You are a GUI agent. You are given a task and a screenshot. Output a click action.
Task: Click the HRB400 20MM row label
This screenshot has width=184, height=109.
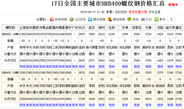[x=10, y=73]
